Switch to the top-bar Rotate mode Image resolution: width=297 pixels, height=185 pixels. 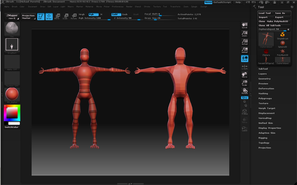(x=73, y=16)
